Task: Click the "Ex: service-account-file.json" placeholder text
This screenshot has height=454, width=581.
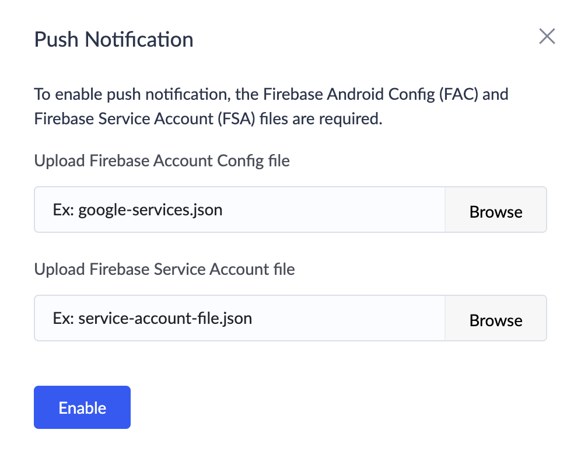Action: 152,318
